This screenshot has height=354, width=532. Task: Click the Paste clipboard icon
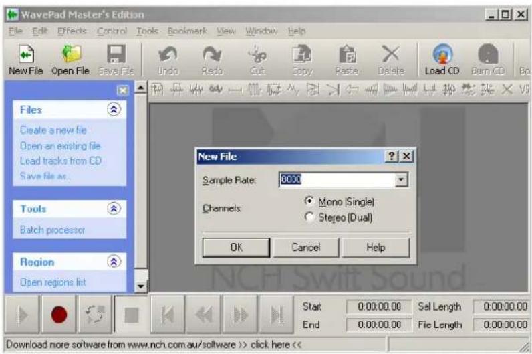point(347,54)
